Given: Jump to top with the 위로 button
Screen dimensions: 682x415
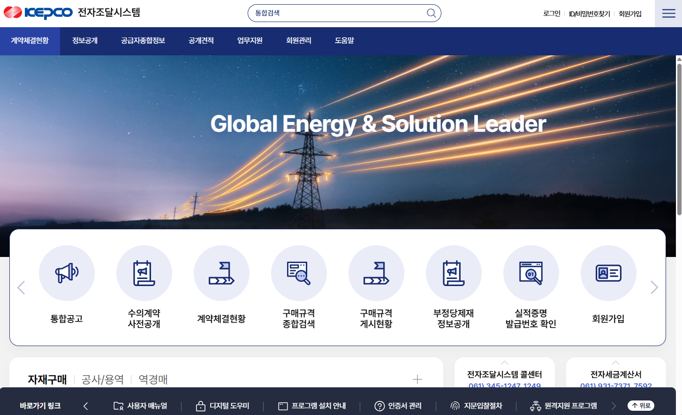Looking at the screenshot, I should pos(641,406).
